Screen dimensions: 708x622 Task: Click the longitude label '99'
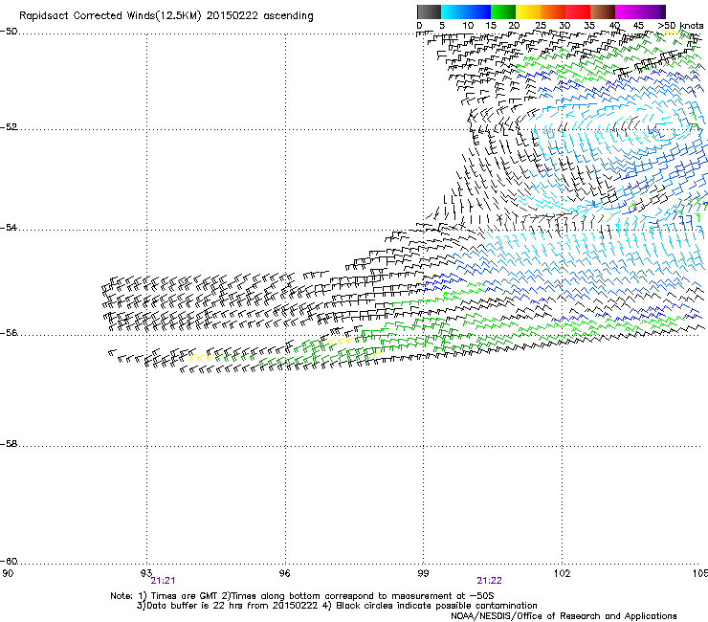(x=423, y=573)
